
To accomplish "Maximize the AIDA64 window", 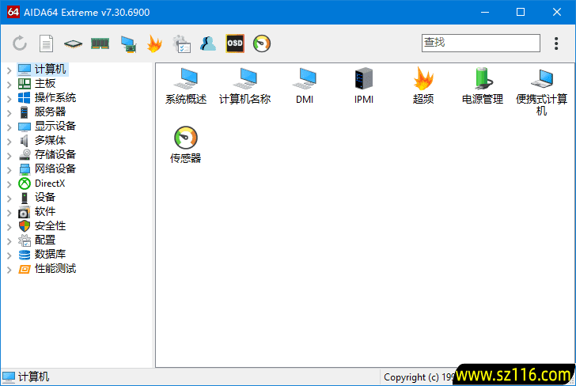I will pos(521,12).
